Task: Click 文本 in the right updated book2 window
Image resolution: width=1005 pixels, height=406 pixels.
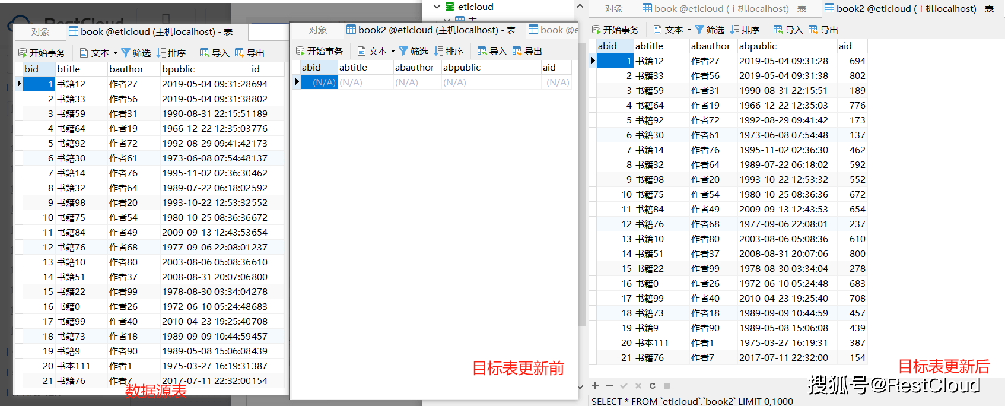Action: click(668, 30)
